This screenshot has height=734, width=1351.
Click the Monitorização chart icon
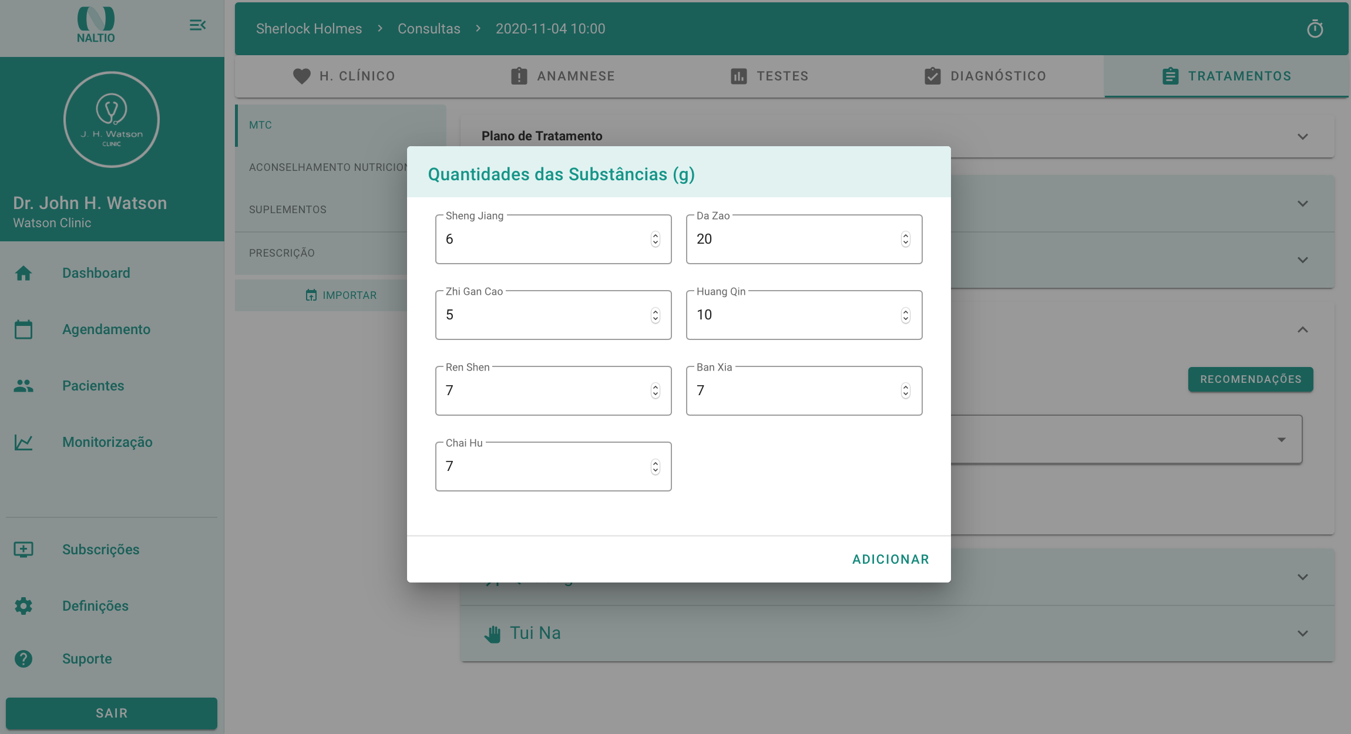pyautogui.click(x=23, y=442)
